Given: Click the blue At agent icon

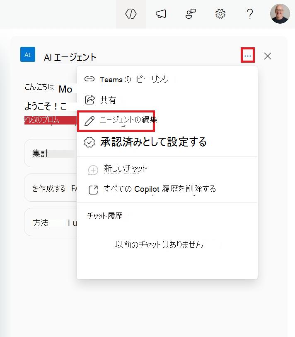Looking at the screenshot, I should point(28,54).
